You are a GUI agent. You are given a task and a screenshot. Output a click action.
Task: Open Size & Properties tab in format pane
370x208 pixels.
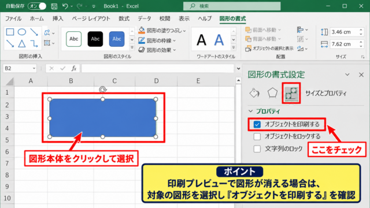291,93
